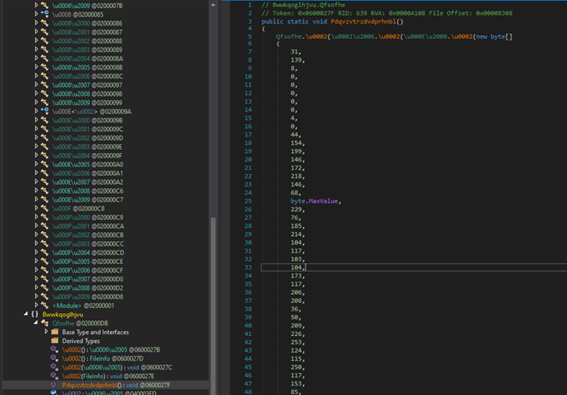Click the Derived Types folder icon

click(x=56, y=341)
